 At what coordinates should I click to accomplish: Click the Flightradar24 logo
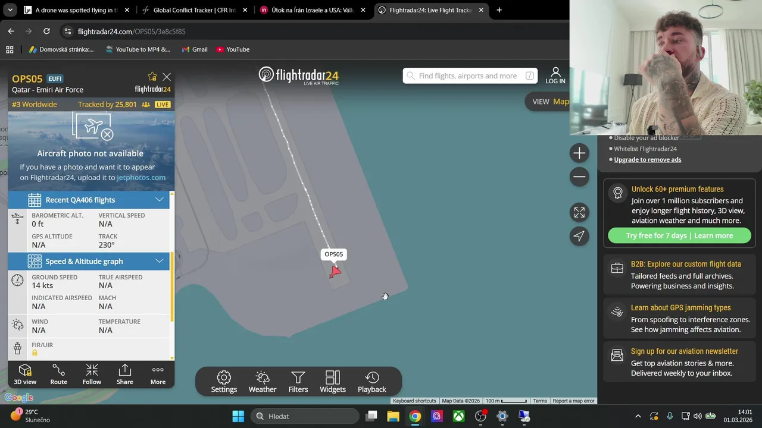(x=299, y=75)
